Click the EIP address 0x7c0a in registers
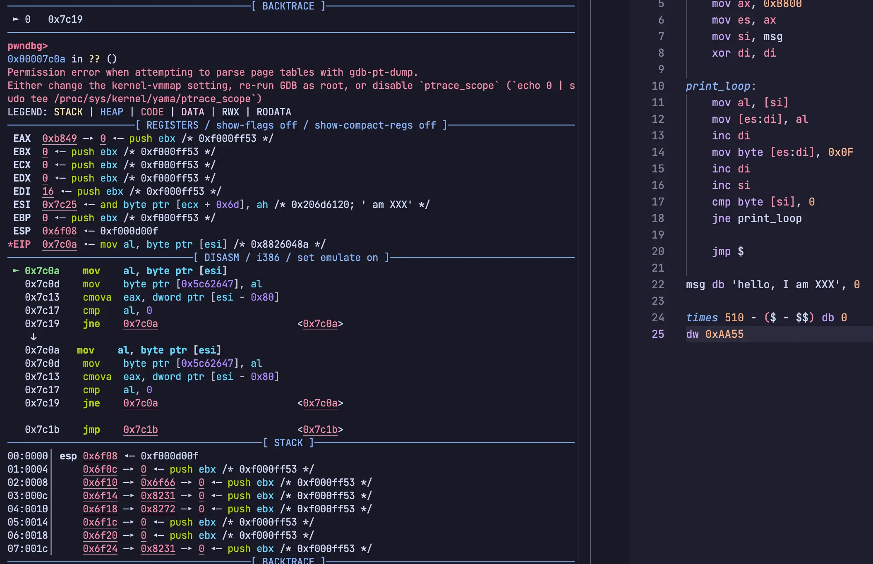The image size is (873, 564). click(x=59, y=244)
